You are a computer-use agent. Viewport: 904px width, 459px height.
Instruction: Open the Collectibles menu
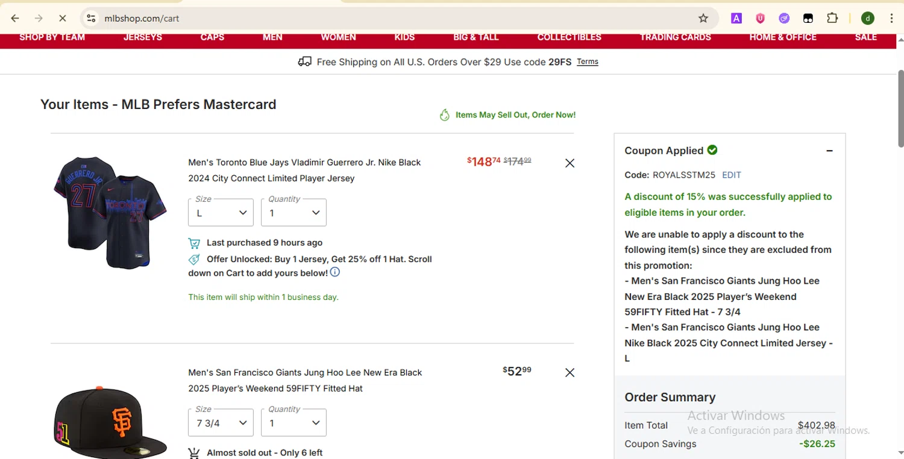[570, 37]
